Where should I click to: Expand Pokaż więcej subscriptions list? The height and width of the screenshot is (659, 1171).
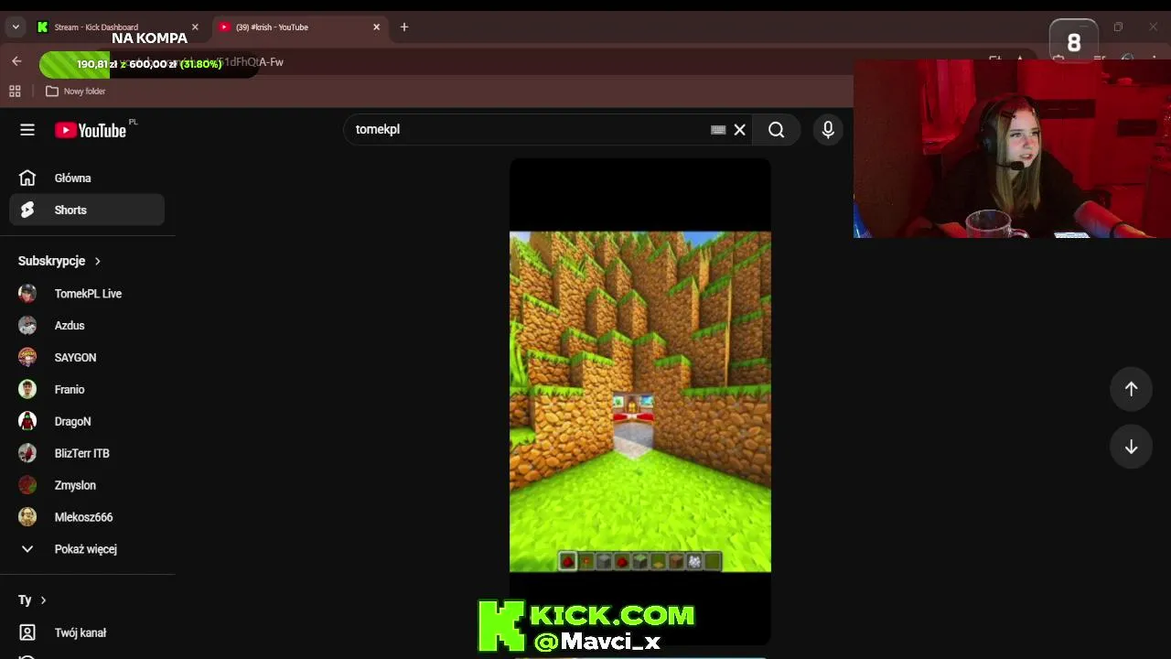(87, 549)
